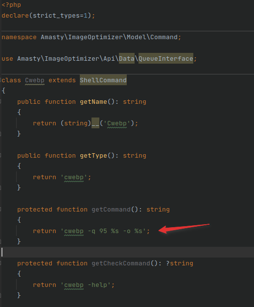Click the getName method name
254x307 pixels.
(93, 102)
